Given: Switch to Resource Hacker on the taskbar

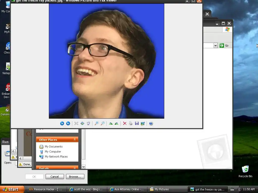Looking at the screenshot, I should click(x=46, y=189).
